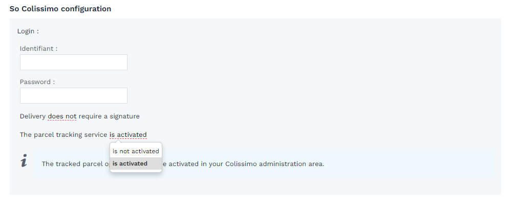Click "The parcel tracking service" text
Viewport: 512px width, 205px height.
click(x=63, y=135)
